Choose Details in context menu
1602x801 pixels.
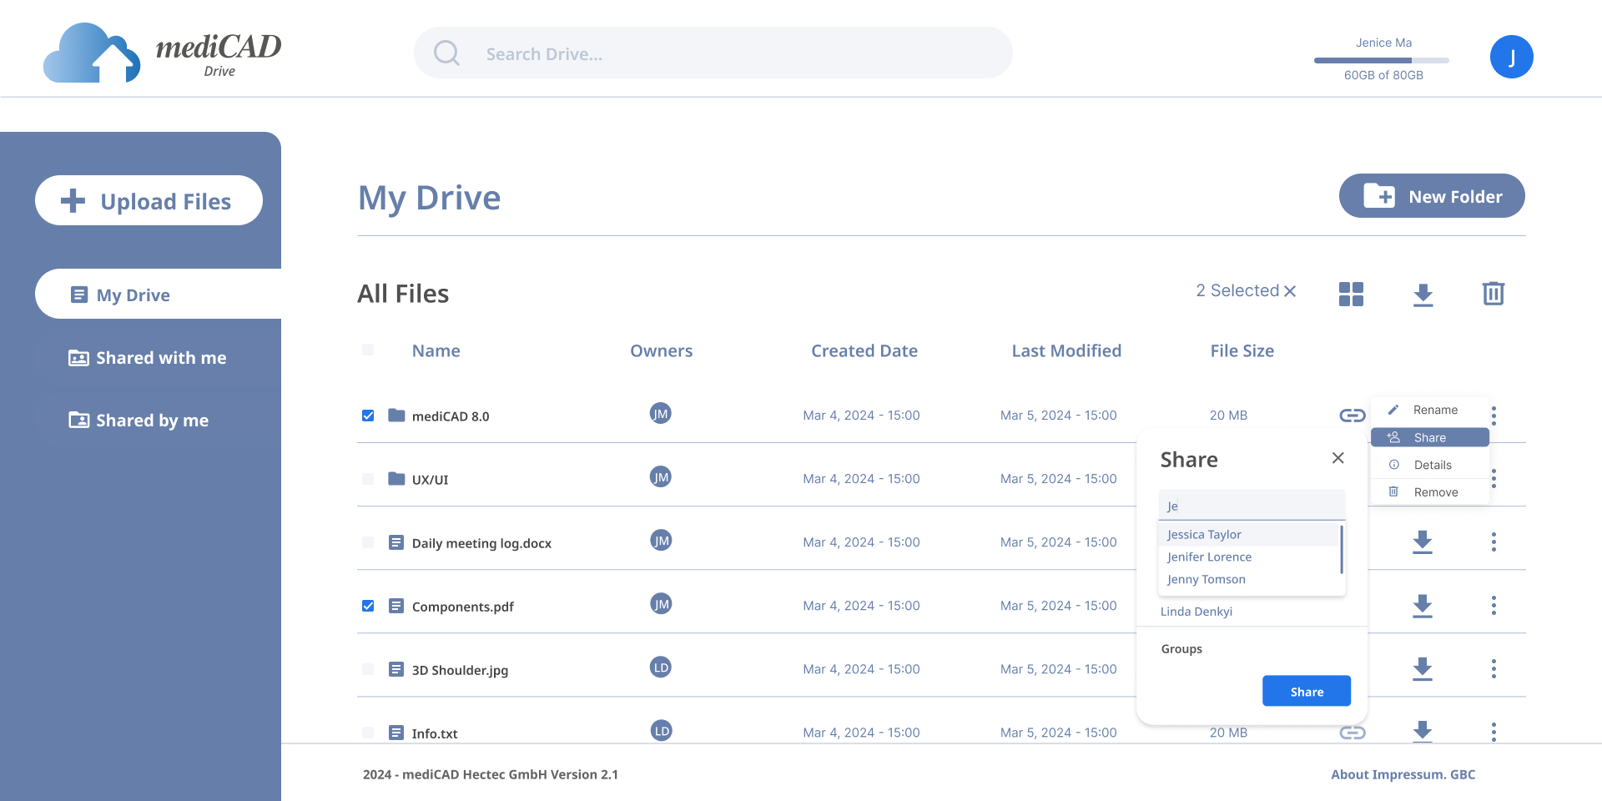tap(1429, 465)
